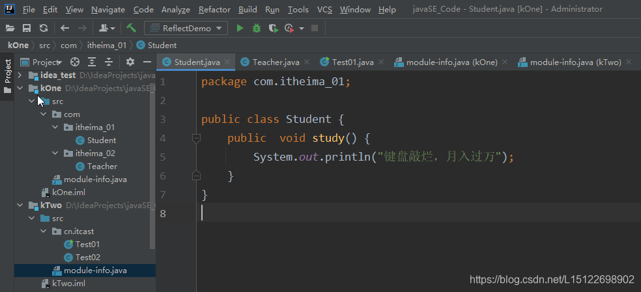Open the profiler options dropdown arrow

point(302,28)
